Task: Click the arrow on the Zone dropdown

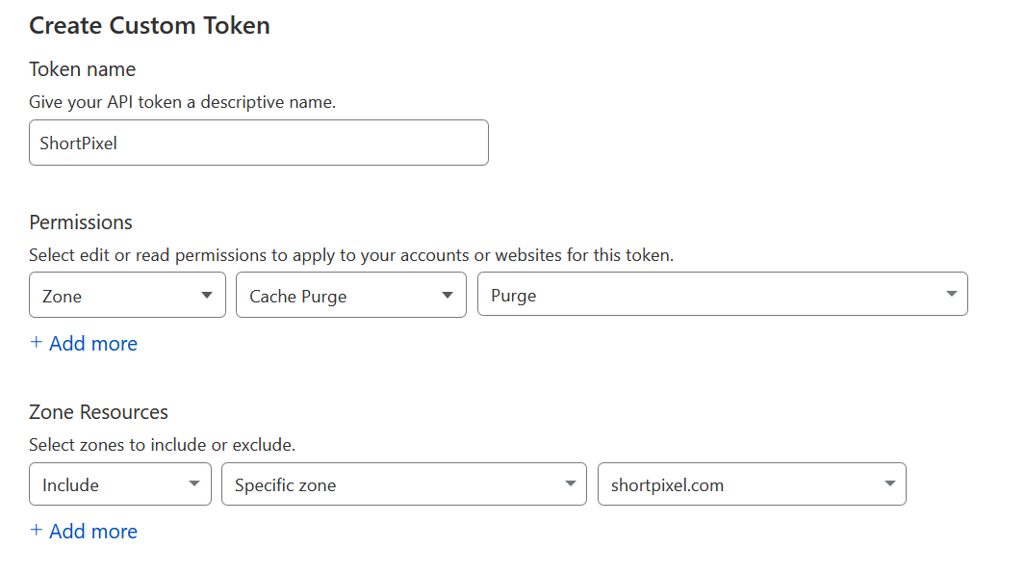Action: 207,296
